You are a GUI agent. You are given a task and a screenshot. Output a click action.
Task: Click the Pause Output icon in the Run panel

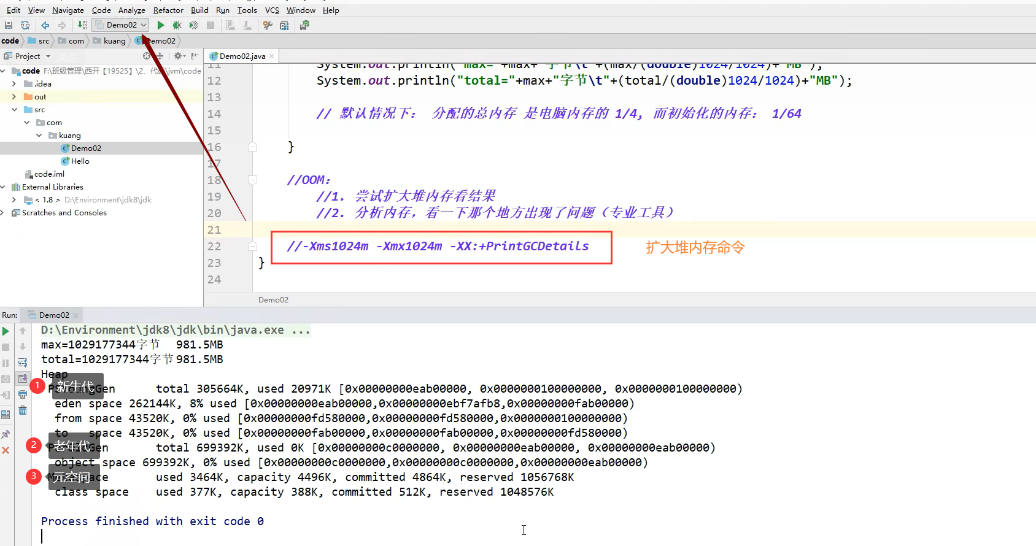click(6, 363)
